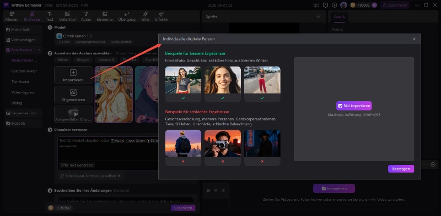Open the Medien toolbar tab
441x216 pixels.
[x=12, y=16]
